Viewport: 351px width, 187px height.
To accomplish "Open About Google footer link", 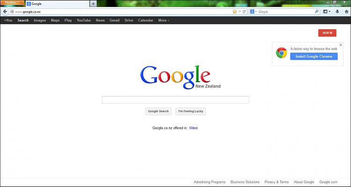I will point(304,182).
